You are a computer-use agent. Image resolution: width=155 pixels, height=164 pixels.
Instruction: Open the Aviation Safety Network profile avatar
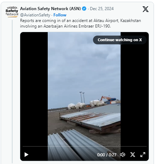[12, 12]
